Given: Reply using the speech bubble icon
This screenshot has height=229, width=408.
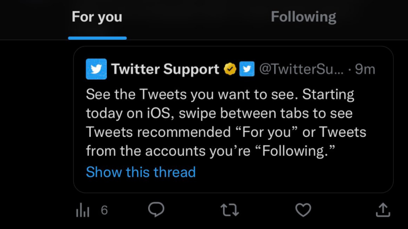Looking at the screenshot, I should pyautogui.click(x=156, y=209).
